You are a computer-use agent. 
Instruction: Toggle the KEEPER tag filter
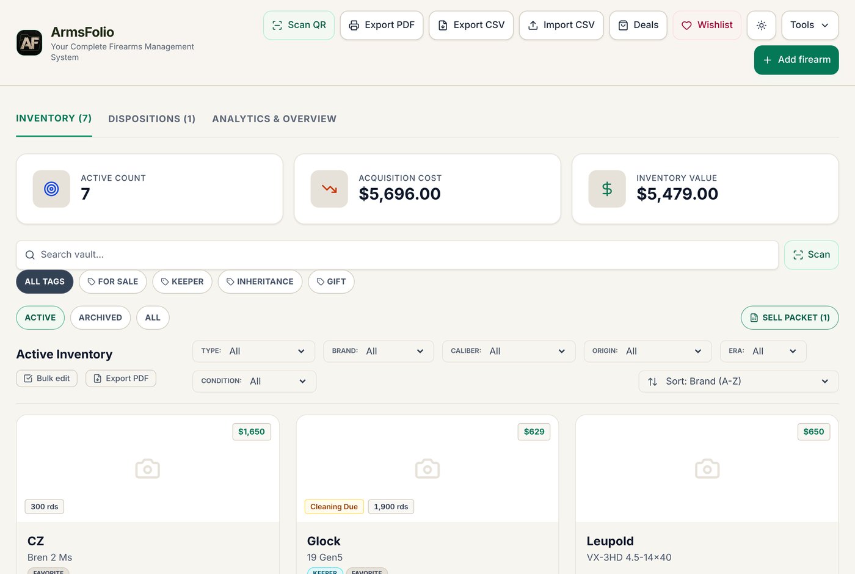(x=183, y=282)
